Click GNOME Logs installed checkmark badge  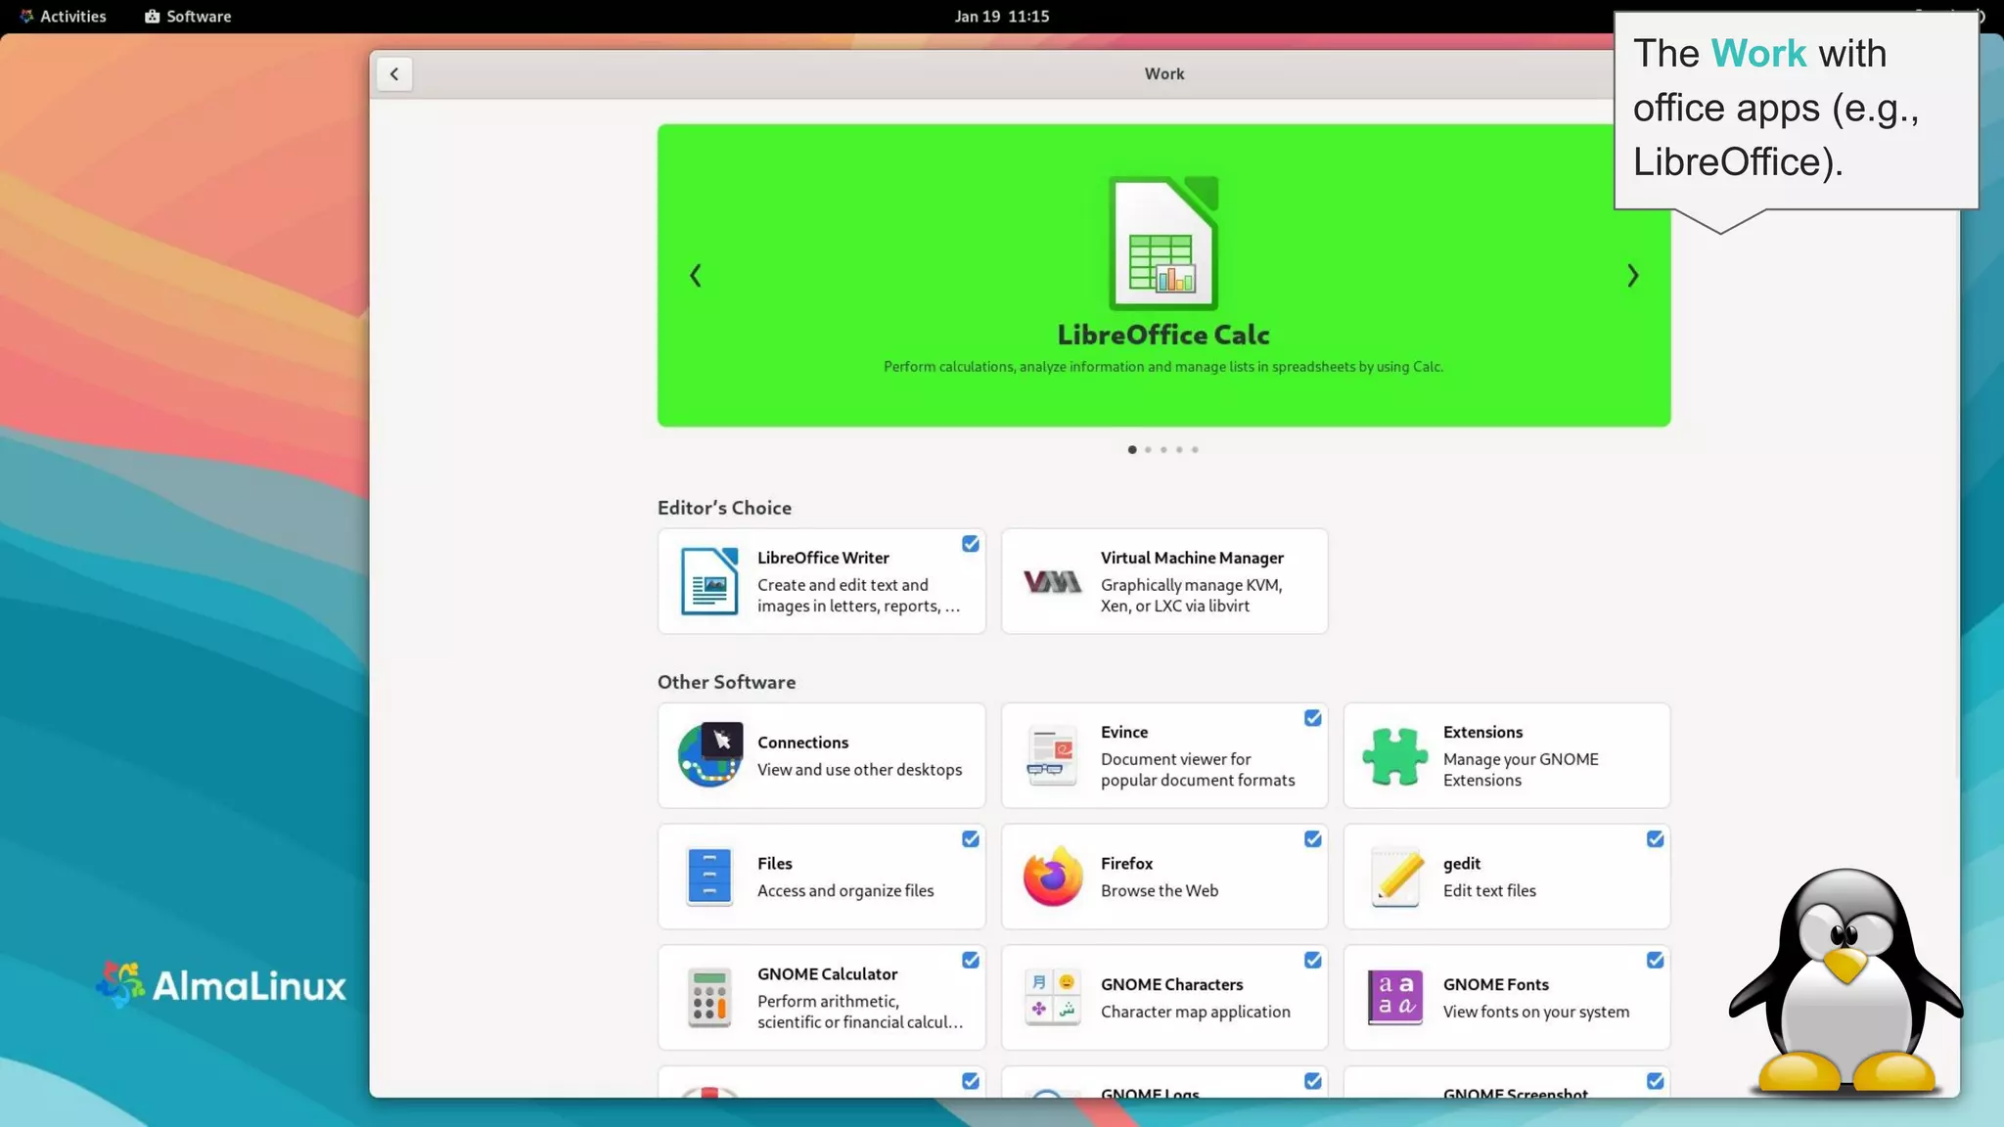pyautogui.click(x=1313, y=1081)
